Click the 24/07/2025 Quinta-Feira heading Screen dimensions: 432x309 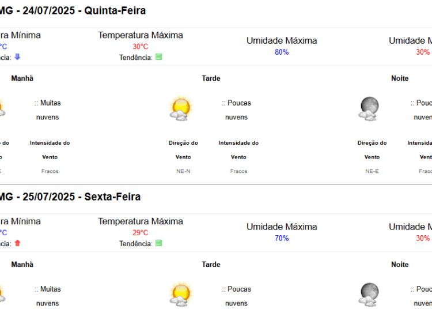pyautogui.click(x=73, y=11)
